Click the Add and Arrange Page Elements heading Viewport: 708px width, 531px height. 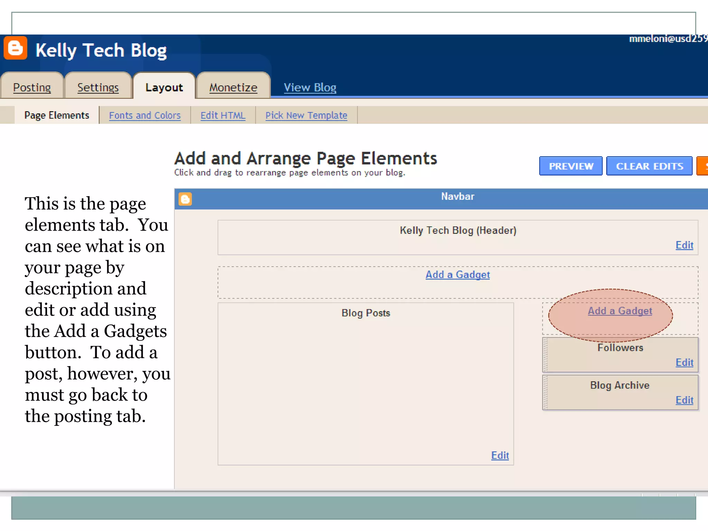306,158
